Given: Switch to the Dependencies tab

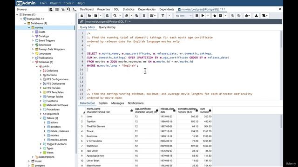Looking at the screenshot, I should [x=147, y=9].
